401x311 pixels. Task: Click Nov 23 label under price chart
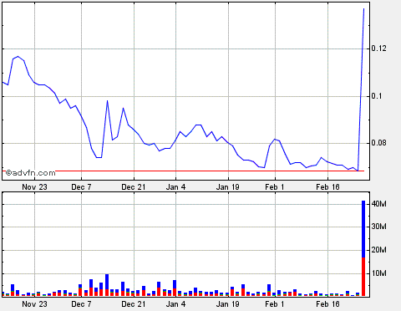(34, 187)
